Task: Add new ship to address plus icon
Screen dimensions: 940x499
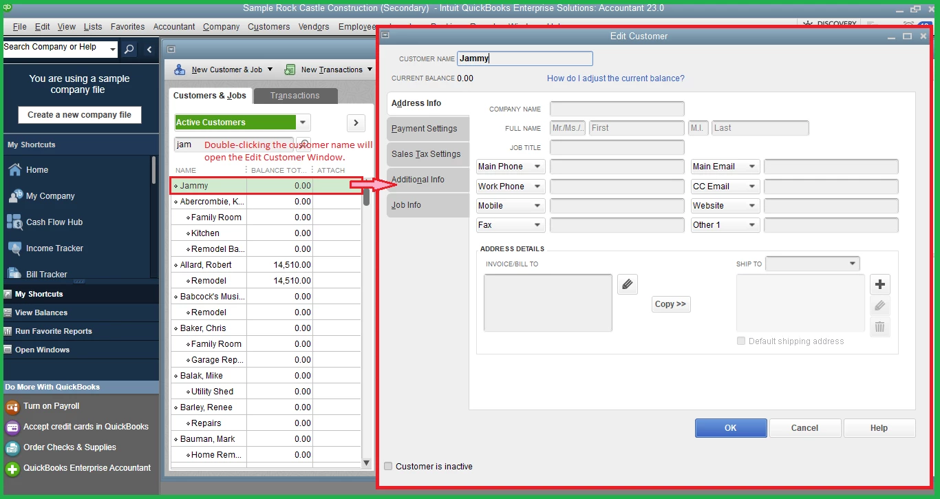Action: point(880,284)
